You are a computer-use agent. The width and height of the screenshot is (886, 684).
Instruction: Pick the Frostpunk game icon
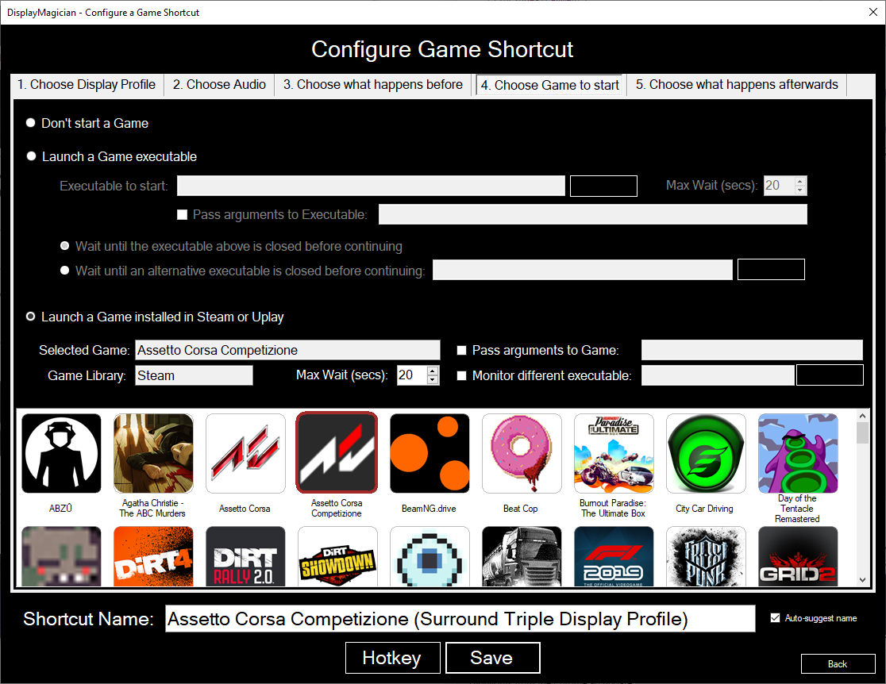click(x=706, y=556)
